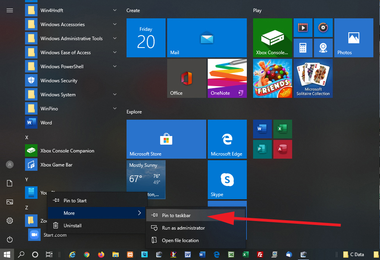Viewport: 380px width, 260px height.
Task: Expand the Windows Accessories chevron
Action: pyautogui.click(x=115, y=24)
